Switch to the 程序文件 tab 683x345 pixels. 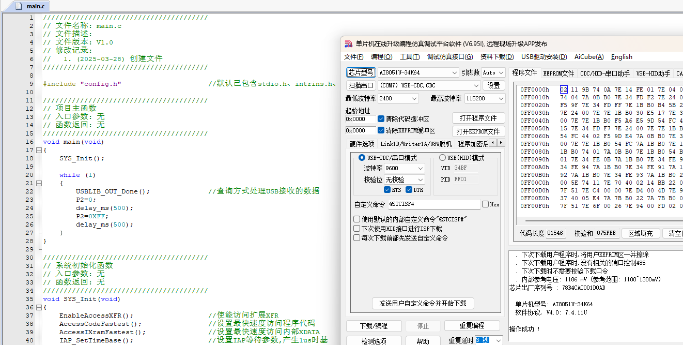(x=524, y=73)
